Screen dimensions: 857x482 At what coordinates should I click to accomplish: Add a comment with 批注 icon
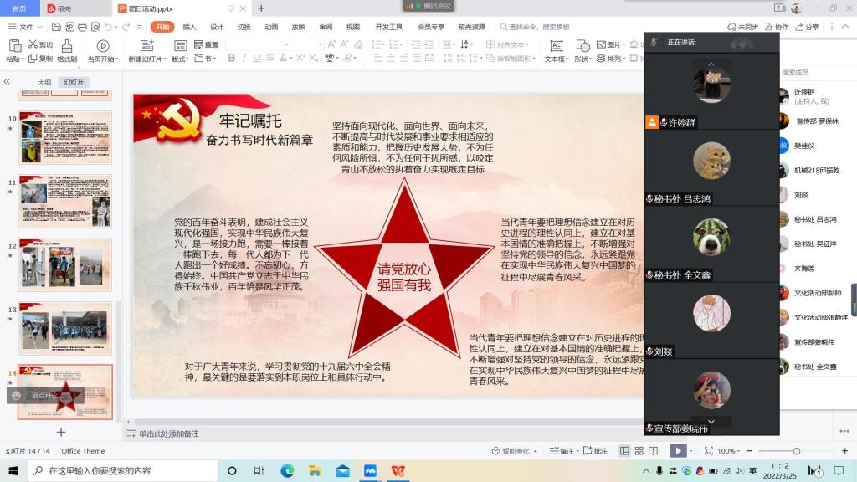[596, 451]
